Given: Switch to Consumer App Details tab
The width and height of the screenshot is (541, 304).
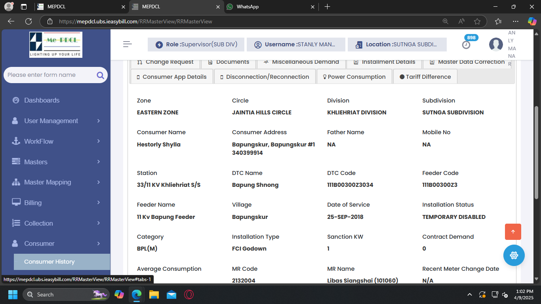Looking at the screenshot, I should click(171, 77).
